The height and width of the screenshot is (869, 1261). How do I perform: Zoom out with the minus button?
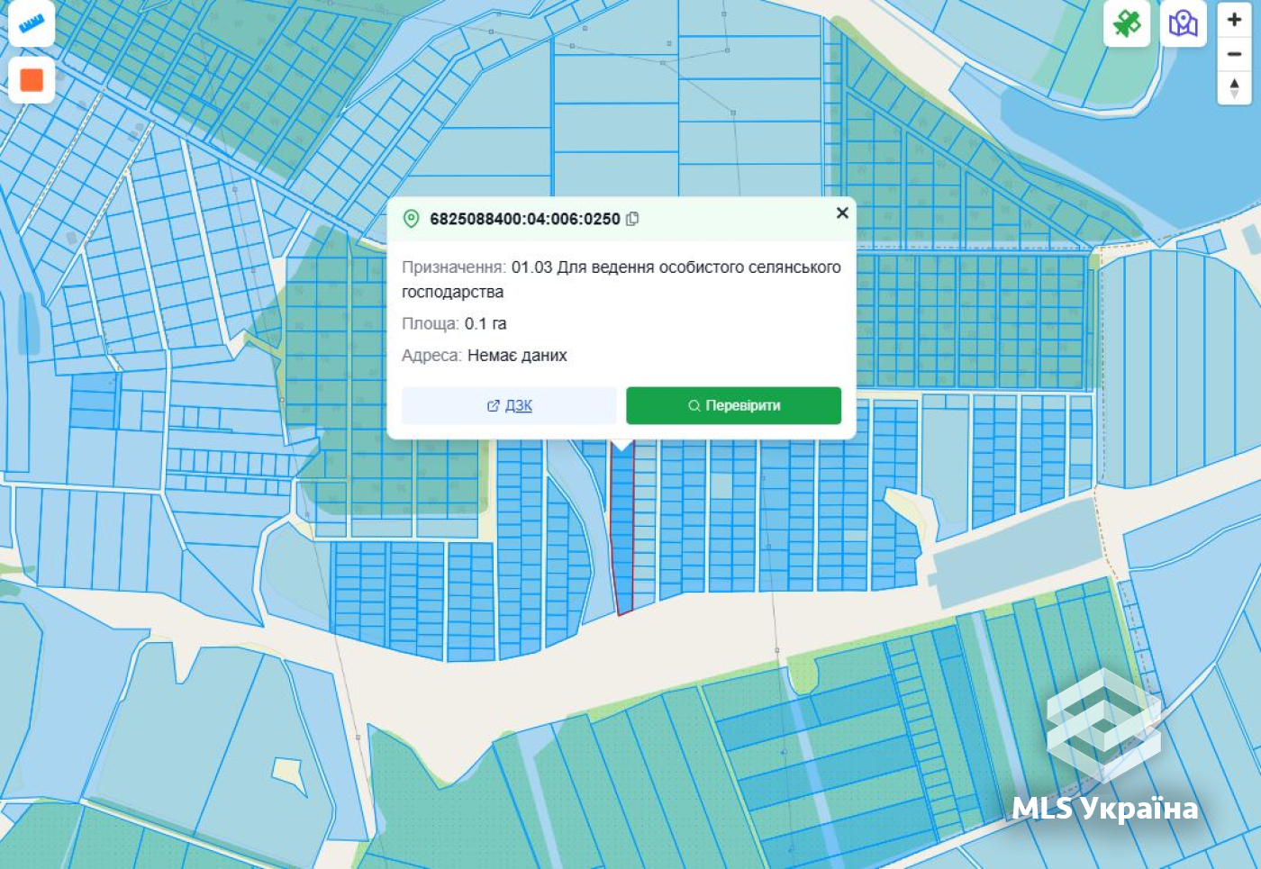click(x=1234, y=54)
